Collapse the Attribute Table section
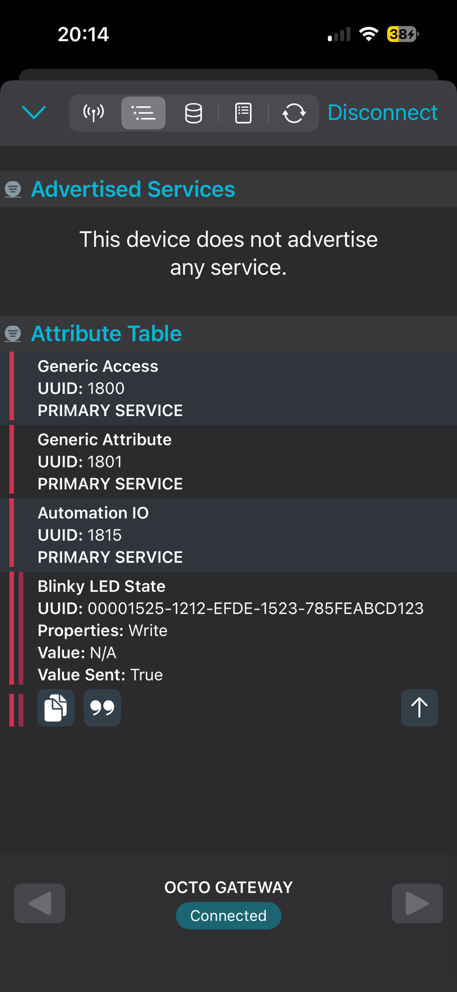This screenshot has height=992, width=457. point(13,333)
